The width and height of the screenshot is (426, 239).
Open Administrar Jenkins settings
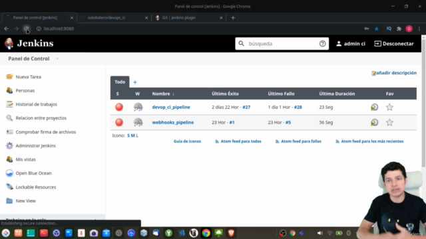point(35,146)
